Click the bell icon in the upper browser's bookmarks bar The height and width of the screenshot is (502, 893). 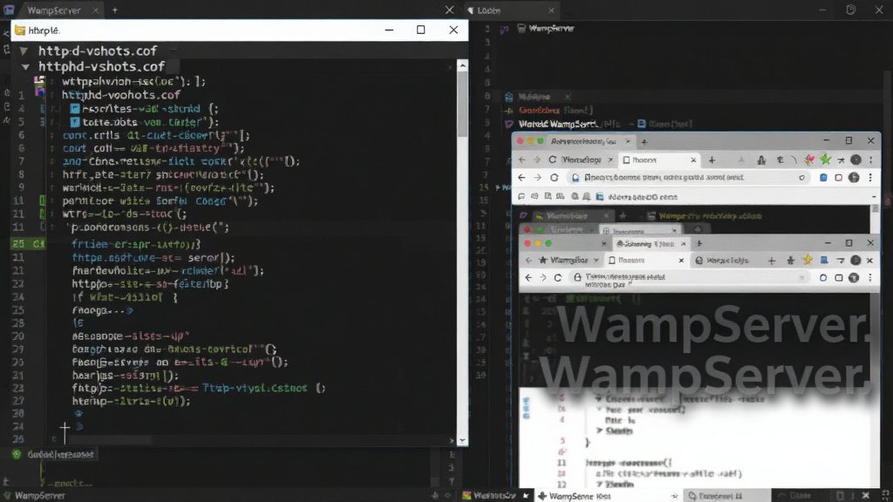586,196
